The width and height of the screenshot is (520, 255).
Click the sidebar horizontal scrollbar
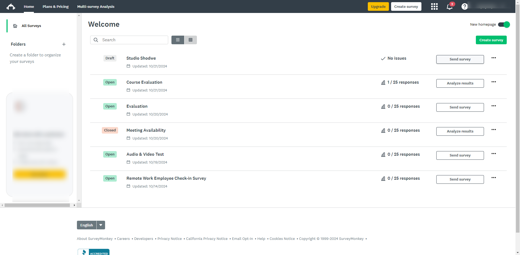click(x=37, y=205)
